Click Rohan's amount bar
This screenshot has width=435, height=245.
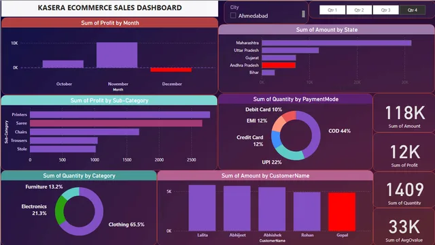click(307, 212)
